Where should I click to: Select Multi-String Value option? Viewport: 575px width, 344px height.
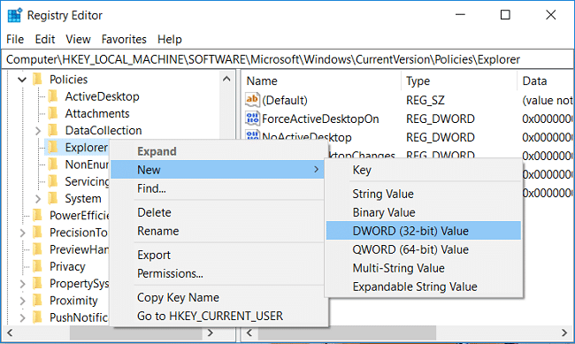coord(424,268)
